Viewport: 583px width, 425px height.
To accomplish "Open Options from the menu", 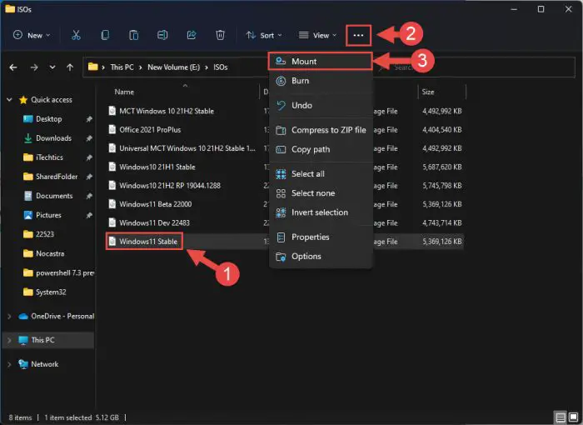I will (320, 257).
